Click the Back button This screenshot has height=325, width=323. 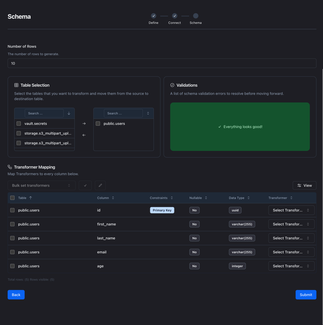coord(16,295)
